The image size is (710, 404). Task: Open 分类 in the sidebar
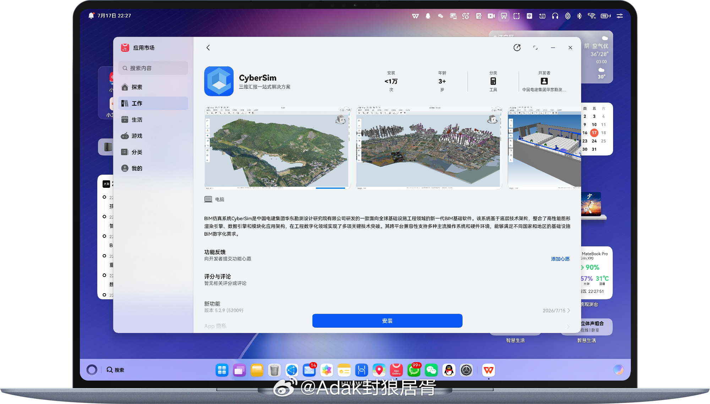(153, 152)
